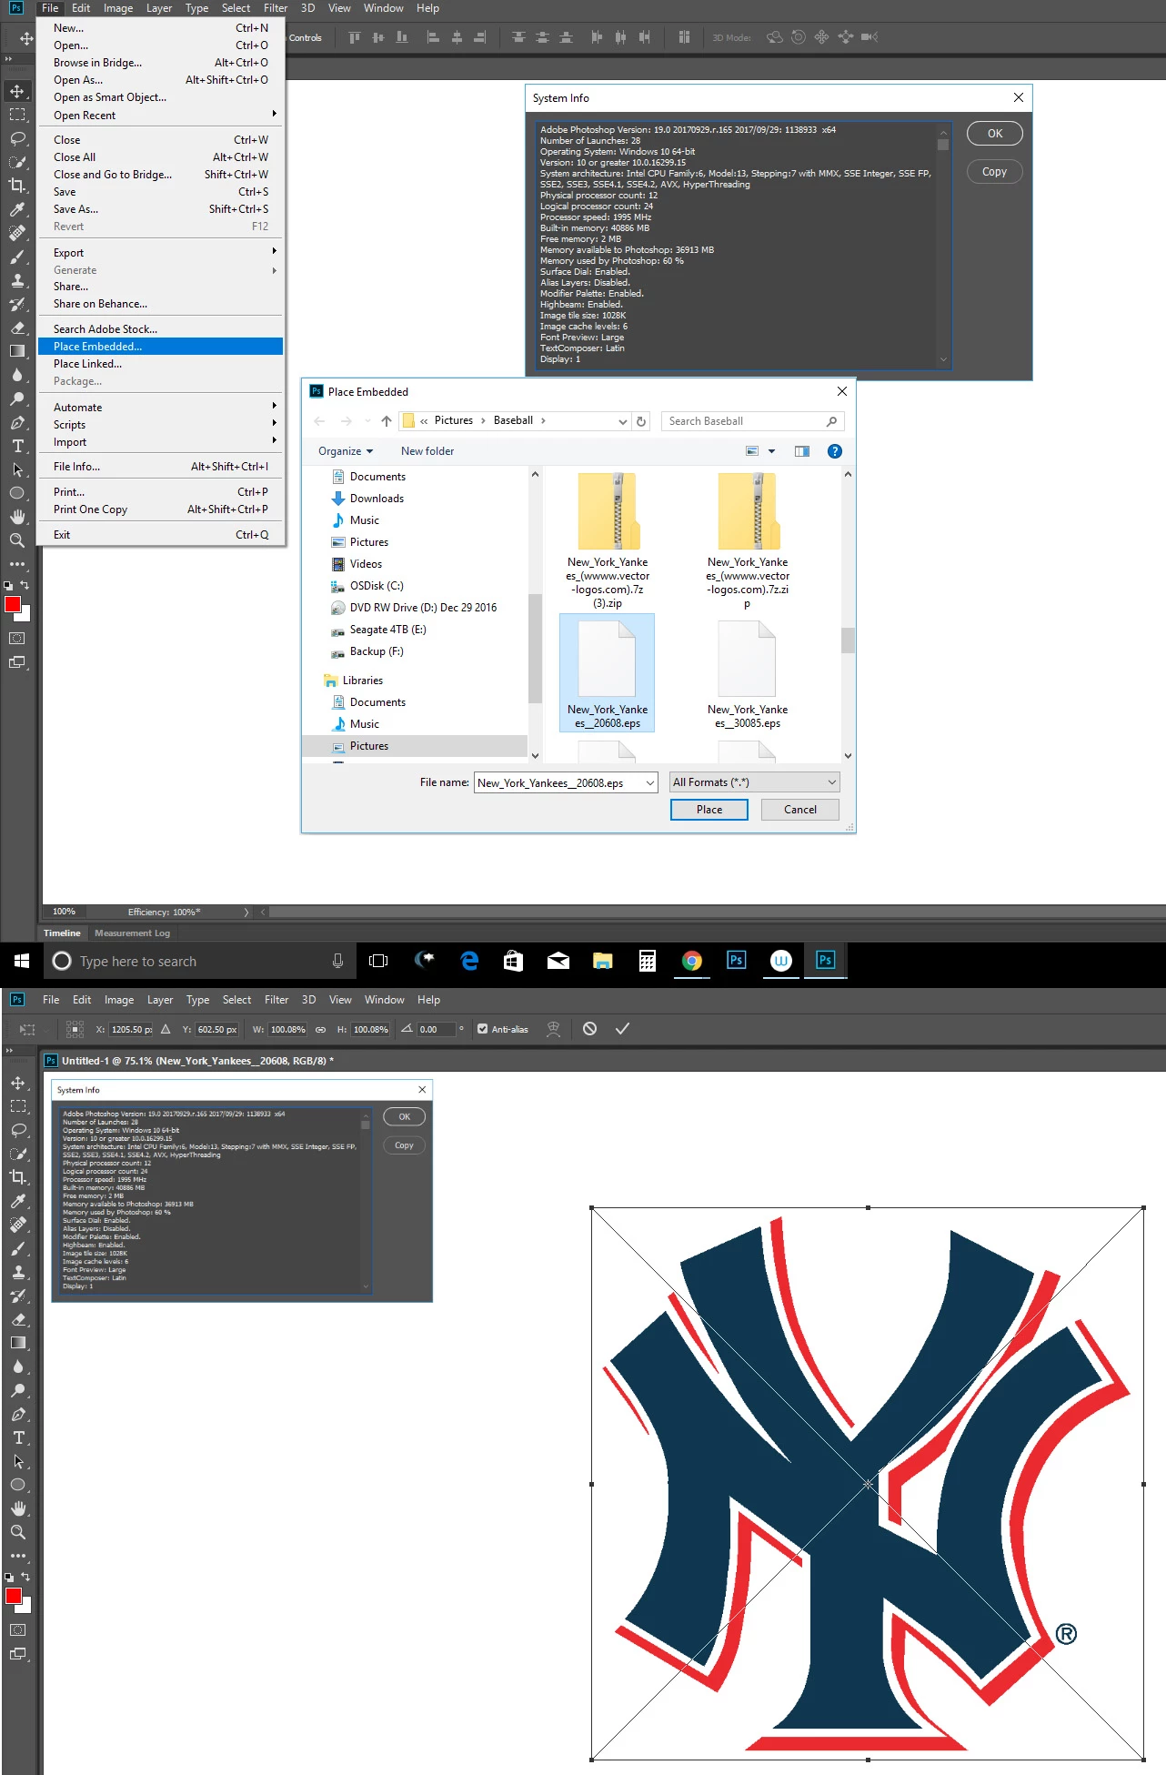Select Brush tool in upper Photoshop toolbar
Viewport: 1166px width, 1775px height.
[x=17, y=257]
